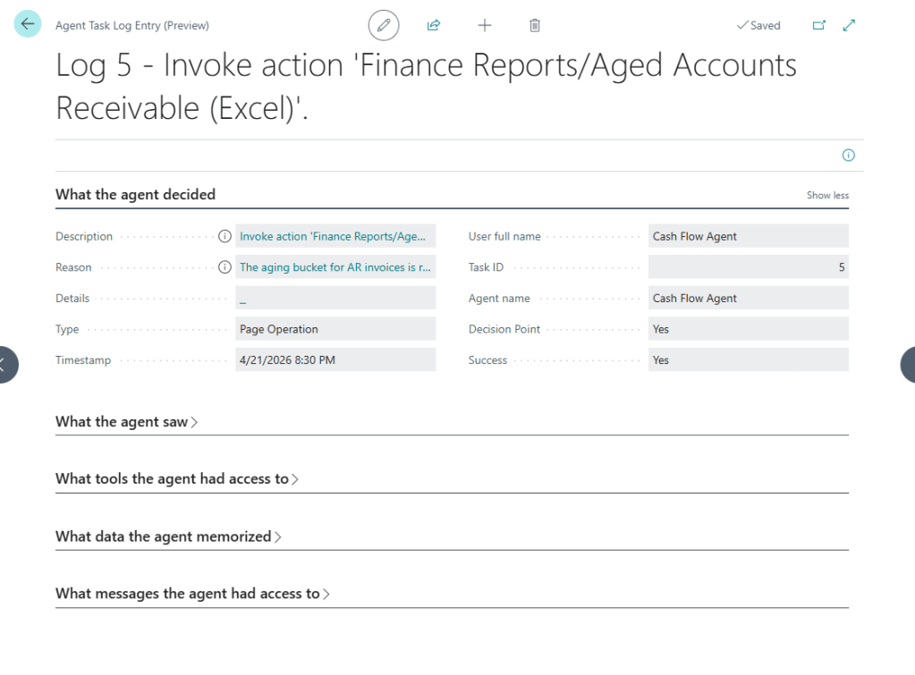Open the Reason value link

(335, 267)
